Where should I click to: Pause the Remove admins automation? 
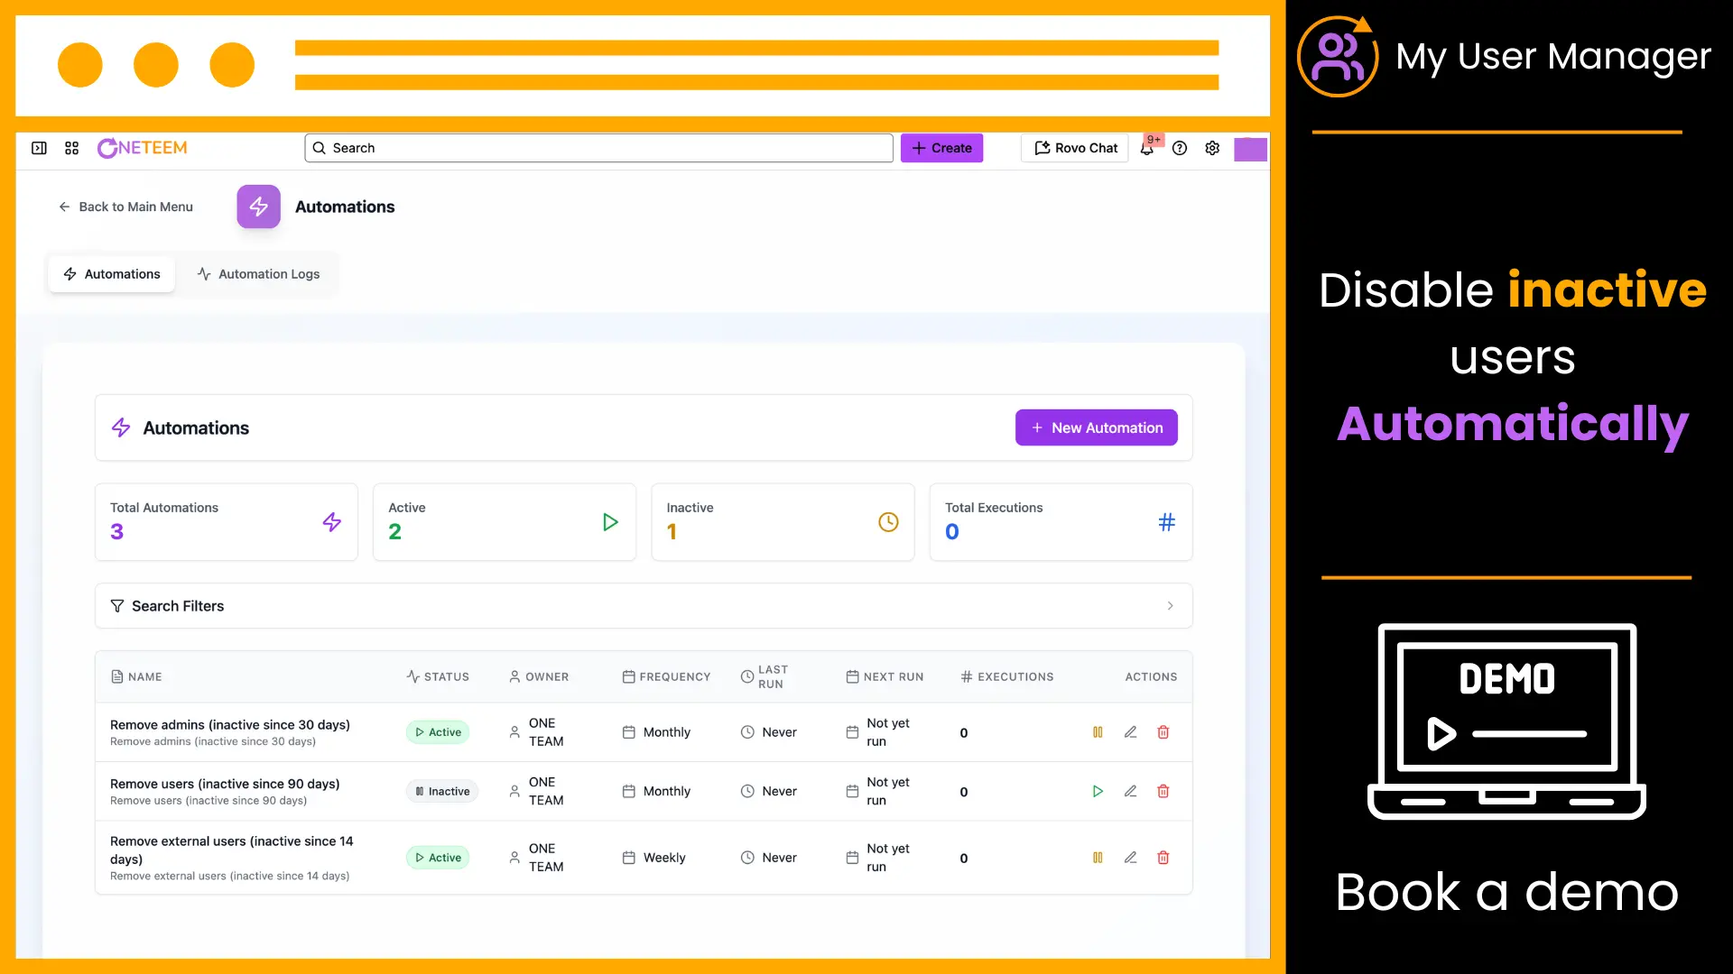(1098, 732)
